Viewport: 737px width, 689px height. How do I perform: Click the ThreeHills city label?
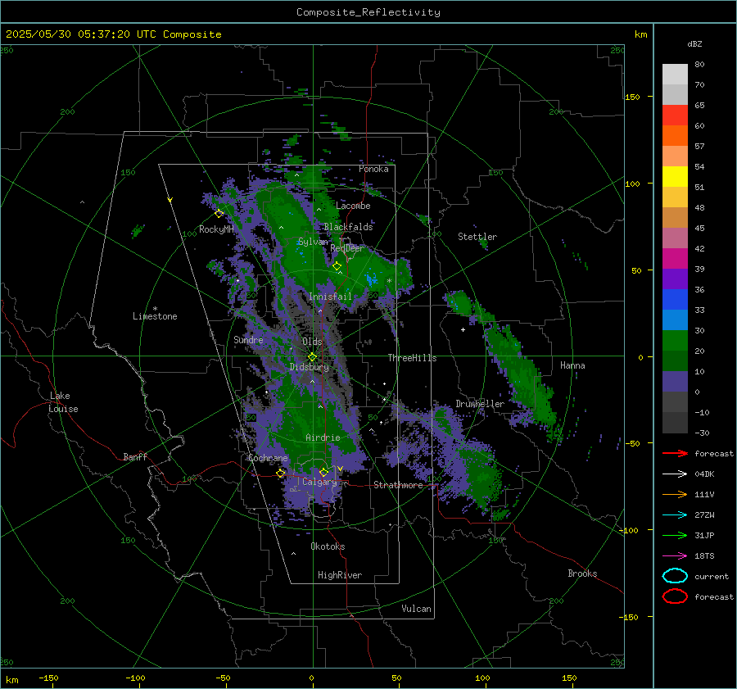tap(412, 358)
